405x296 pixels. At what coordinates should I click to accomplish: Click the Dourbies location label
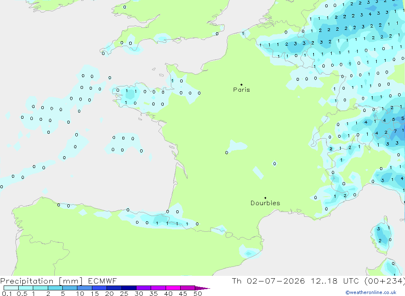click(265, 203)
